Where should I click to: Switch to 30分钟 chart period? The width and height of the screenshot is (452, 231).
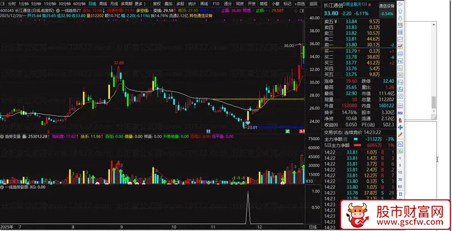click(x=64, y=4)
